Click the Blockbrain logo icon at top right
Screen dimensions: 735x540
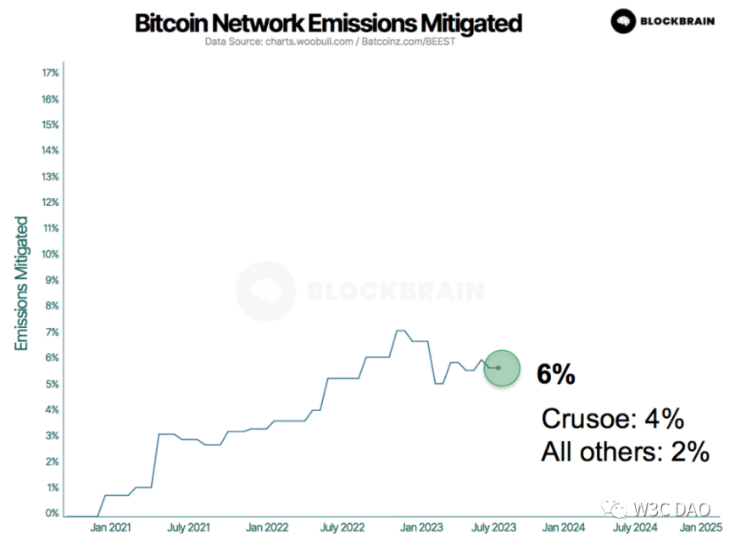point(623,20)
